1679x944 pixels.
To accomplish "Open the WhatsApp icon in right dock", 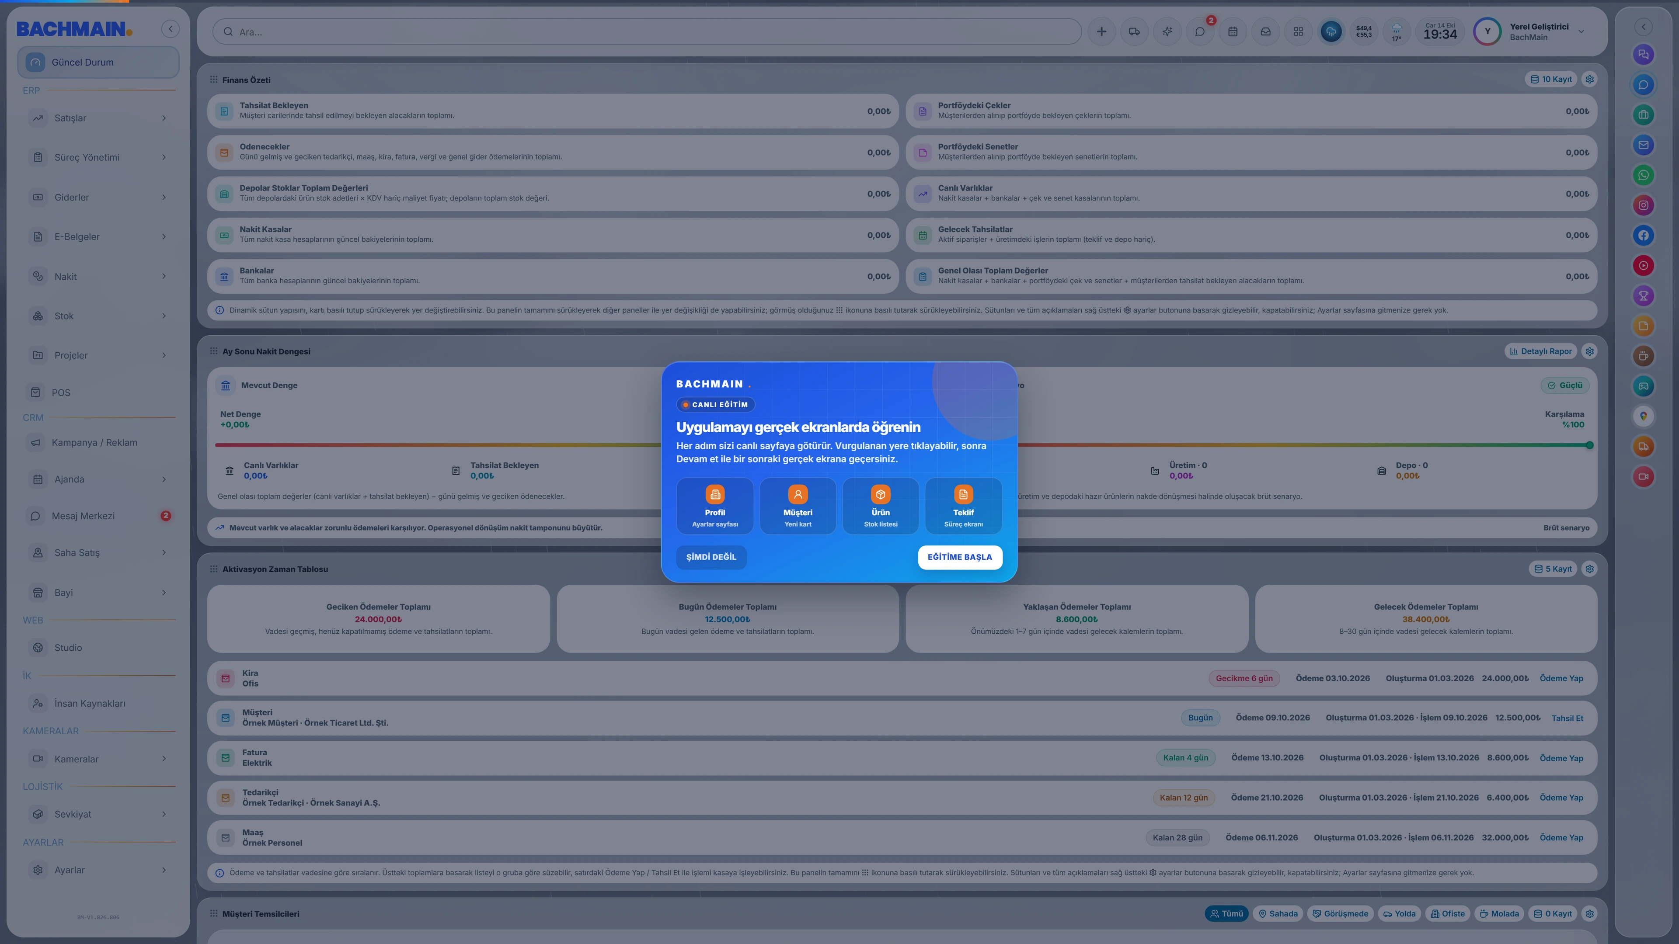I will coord(1643,175).
